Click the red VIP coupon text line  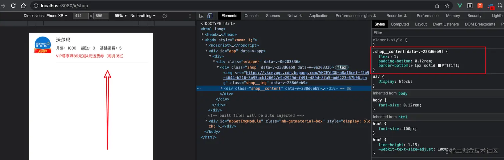click(x=90, y=56)
